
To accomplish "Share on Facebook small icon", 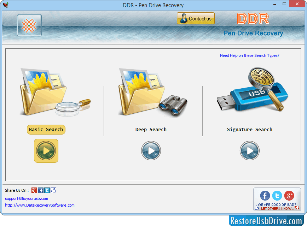I will pos(41,190).
